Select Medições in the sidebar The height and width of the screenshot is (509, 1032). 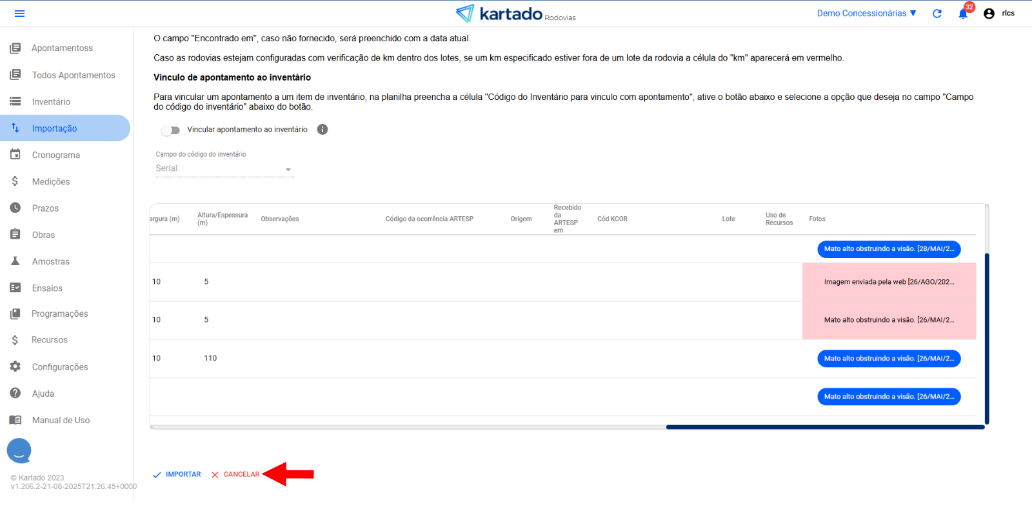click(x=50, y=182)
